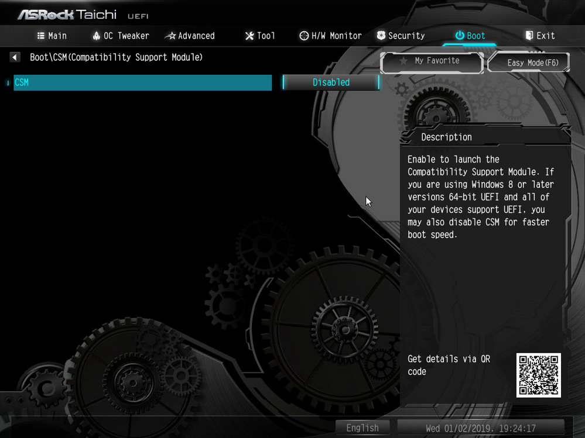Select the CSM setting row
Image resolution: width=585 pixels, height=438 pixels.
click(x=142, y=82)
